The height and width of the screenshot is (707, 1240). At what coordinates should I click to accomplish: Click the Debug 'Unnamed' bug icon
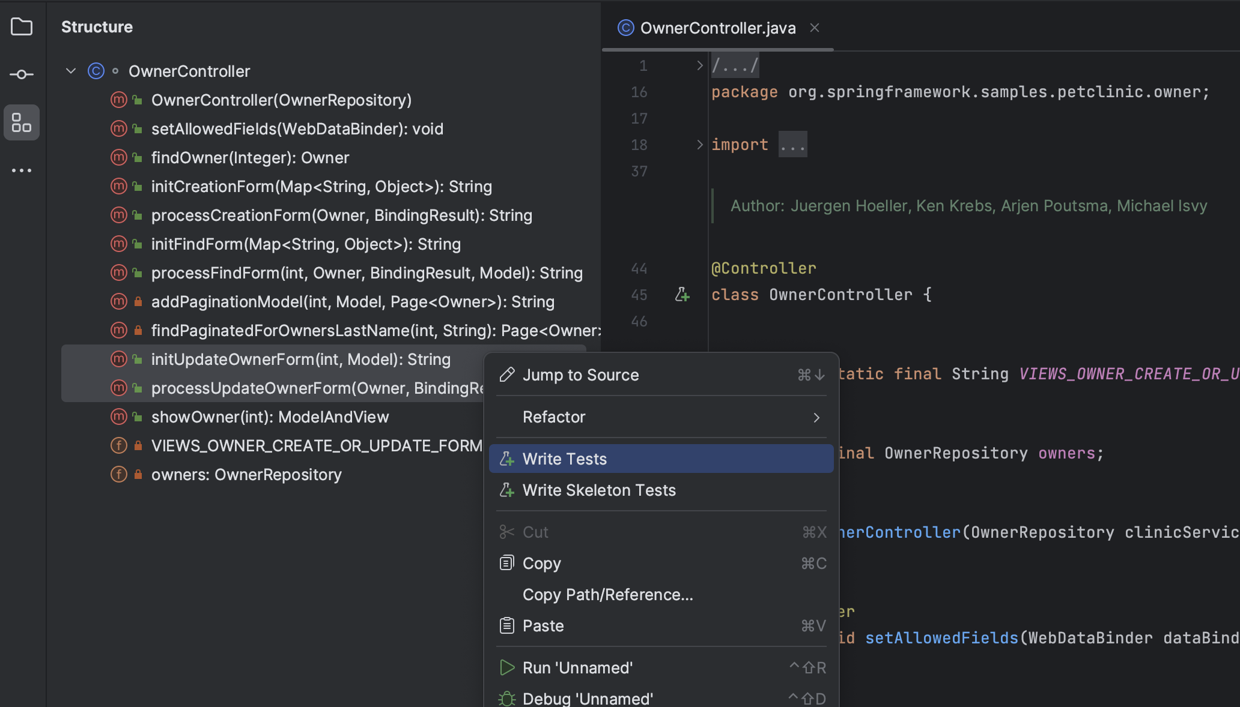(x=507, y=699)
